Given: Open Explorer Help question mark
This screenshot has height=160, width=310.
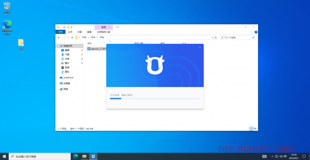Looking at the screenshot, I should coord(256,32).
